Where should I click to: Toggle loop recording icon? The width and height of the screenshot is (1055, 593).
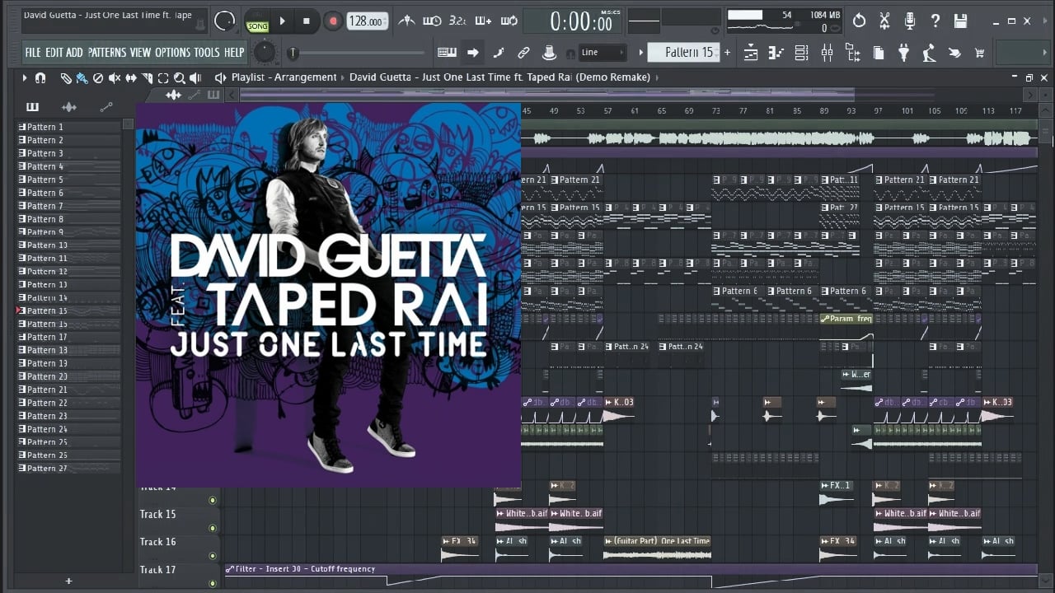pyautogui.click(x=509, y=21)
